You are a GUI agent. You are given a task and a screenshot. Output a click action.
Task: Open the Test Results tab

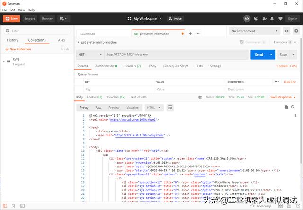[x=138, y=97]
